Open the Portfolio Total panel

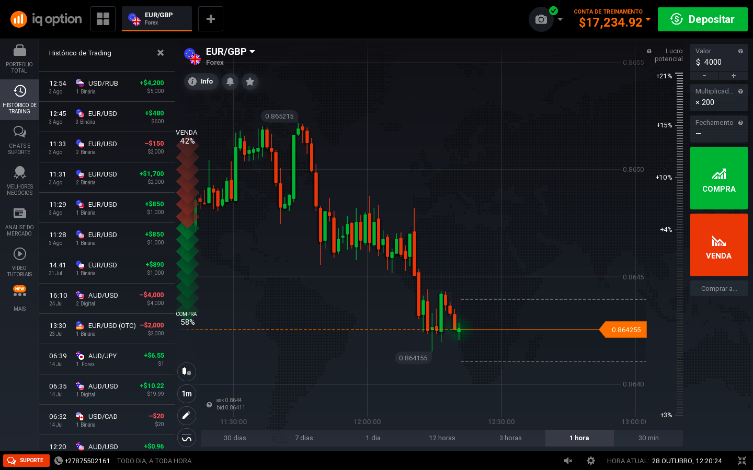19,59
